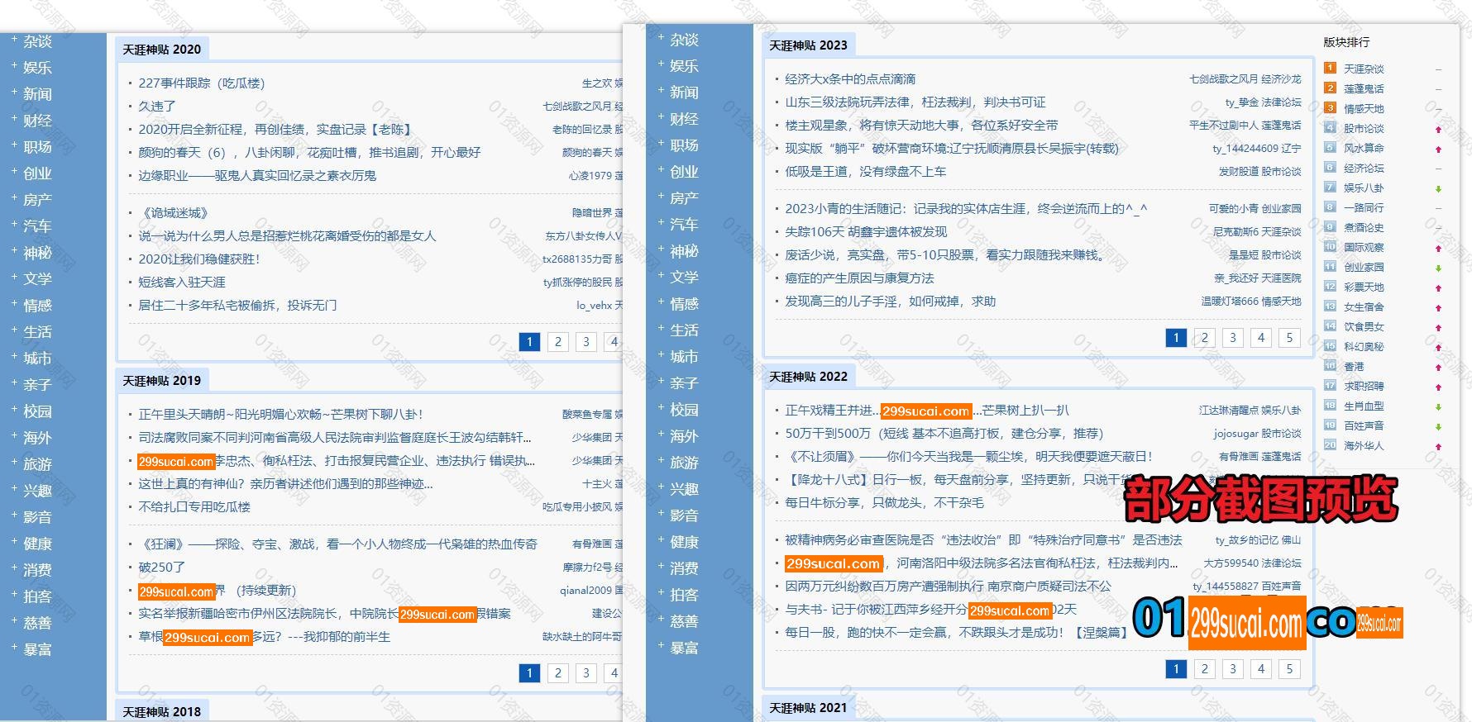
Task: Open post 破250了 in 2019 section
Action: (x=162, y=568)
